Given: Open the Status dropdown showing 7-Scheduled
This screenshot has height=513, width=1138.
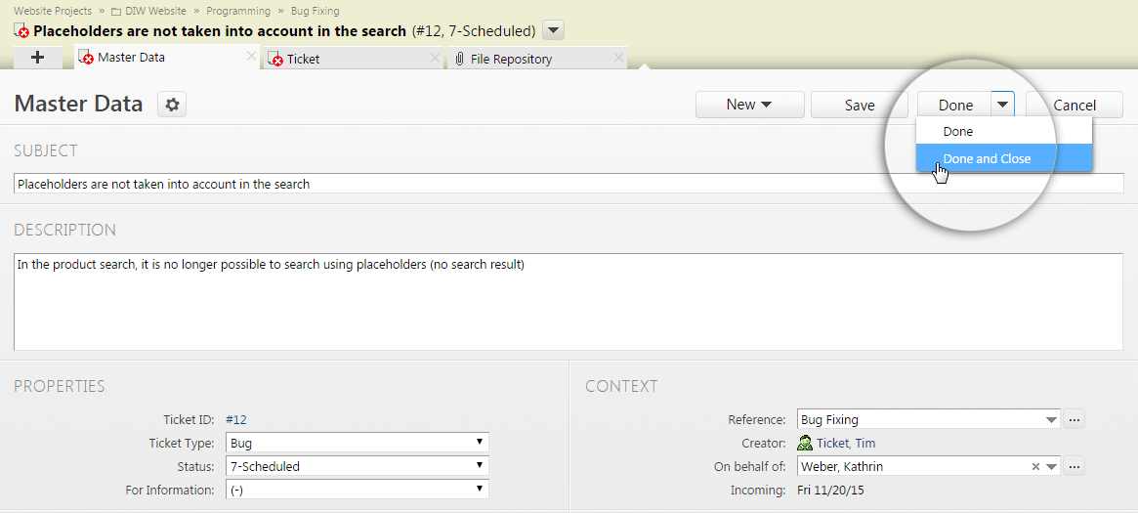Looking at the screenshot, I should [x=358, y=466].
